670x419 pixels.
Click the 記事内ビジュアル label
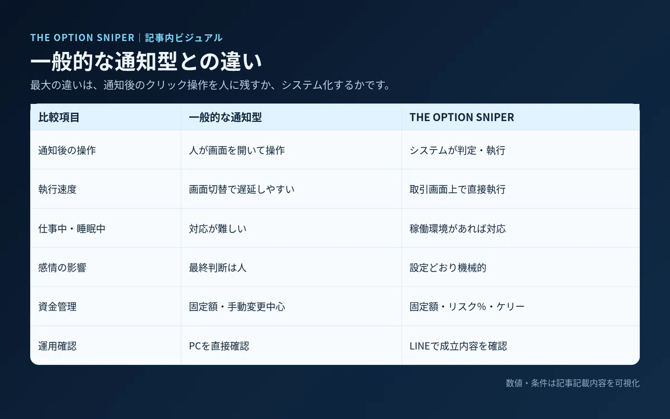(184, 37)
